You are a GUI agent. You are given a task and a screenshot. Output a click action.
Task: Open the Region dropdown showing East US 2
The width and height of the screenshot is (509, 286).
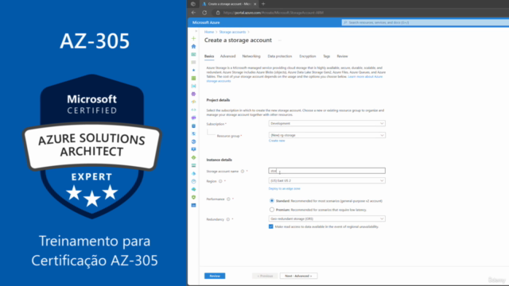pos(327,180)
